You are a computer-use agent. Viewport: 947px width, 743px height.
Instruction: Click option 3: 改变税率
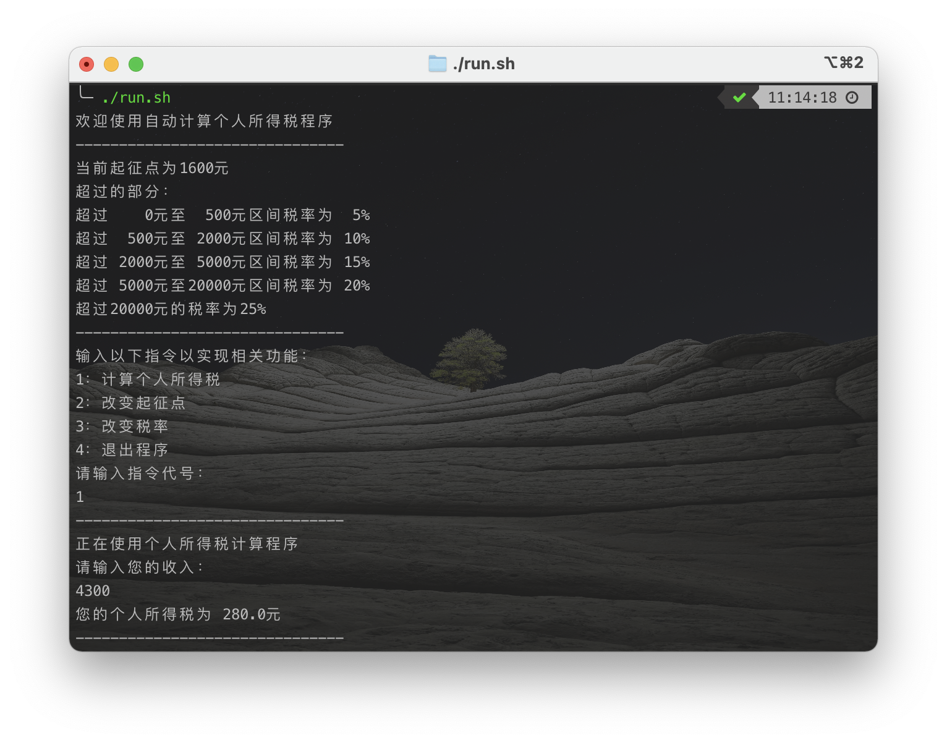(122, 427)
